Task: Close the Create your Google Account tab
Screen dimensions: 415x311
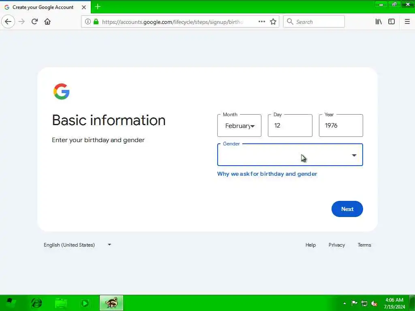Action: coord(84,7)
